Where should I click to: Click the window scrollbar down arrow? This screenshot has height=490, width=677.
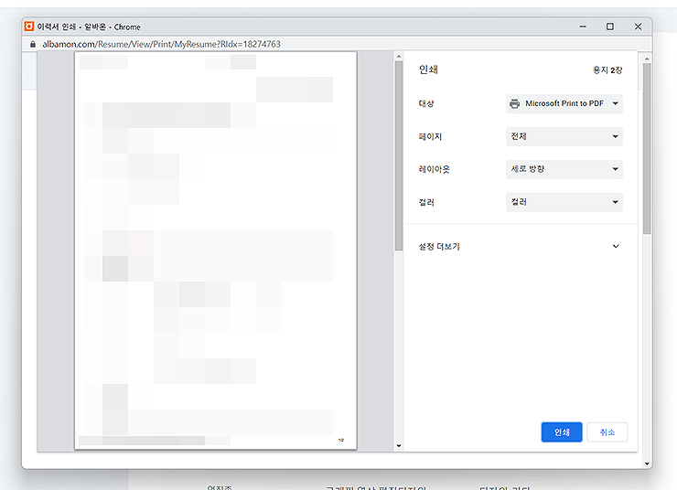[647, 464]
